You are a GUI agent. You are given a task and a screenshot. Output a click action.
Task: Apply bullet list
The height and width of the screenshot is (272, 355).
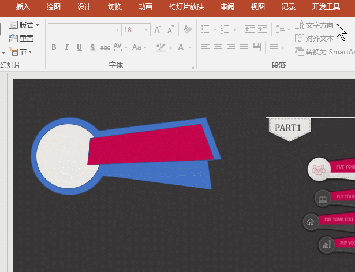205,29
